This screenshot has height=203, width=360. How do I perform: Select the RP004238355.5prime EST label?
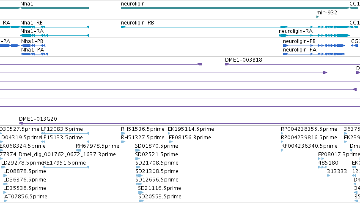pyautogui.click(x=309, y=129)
